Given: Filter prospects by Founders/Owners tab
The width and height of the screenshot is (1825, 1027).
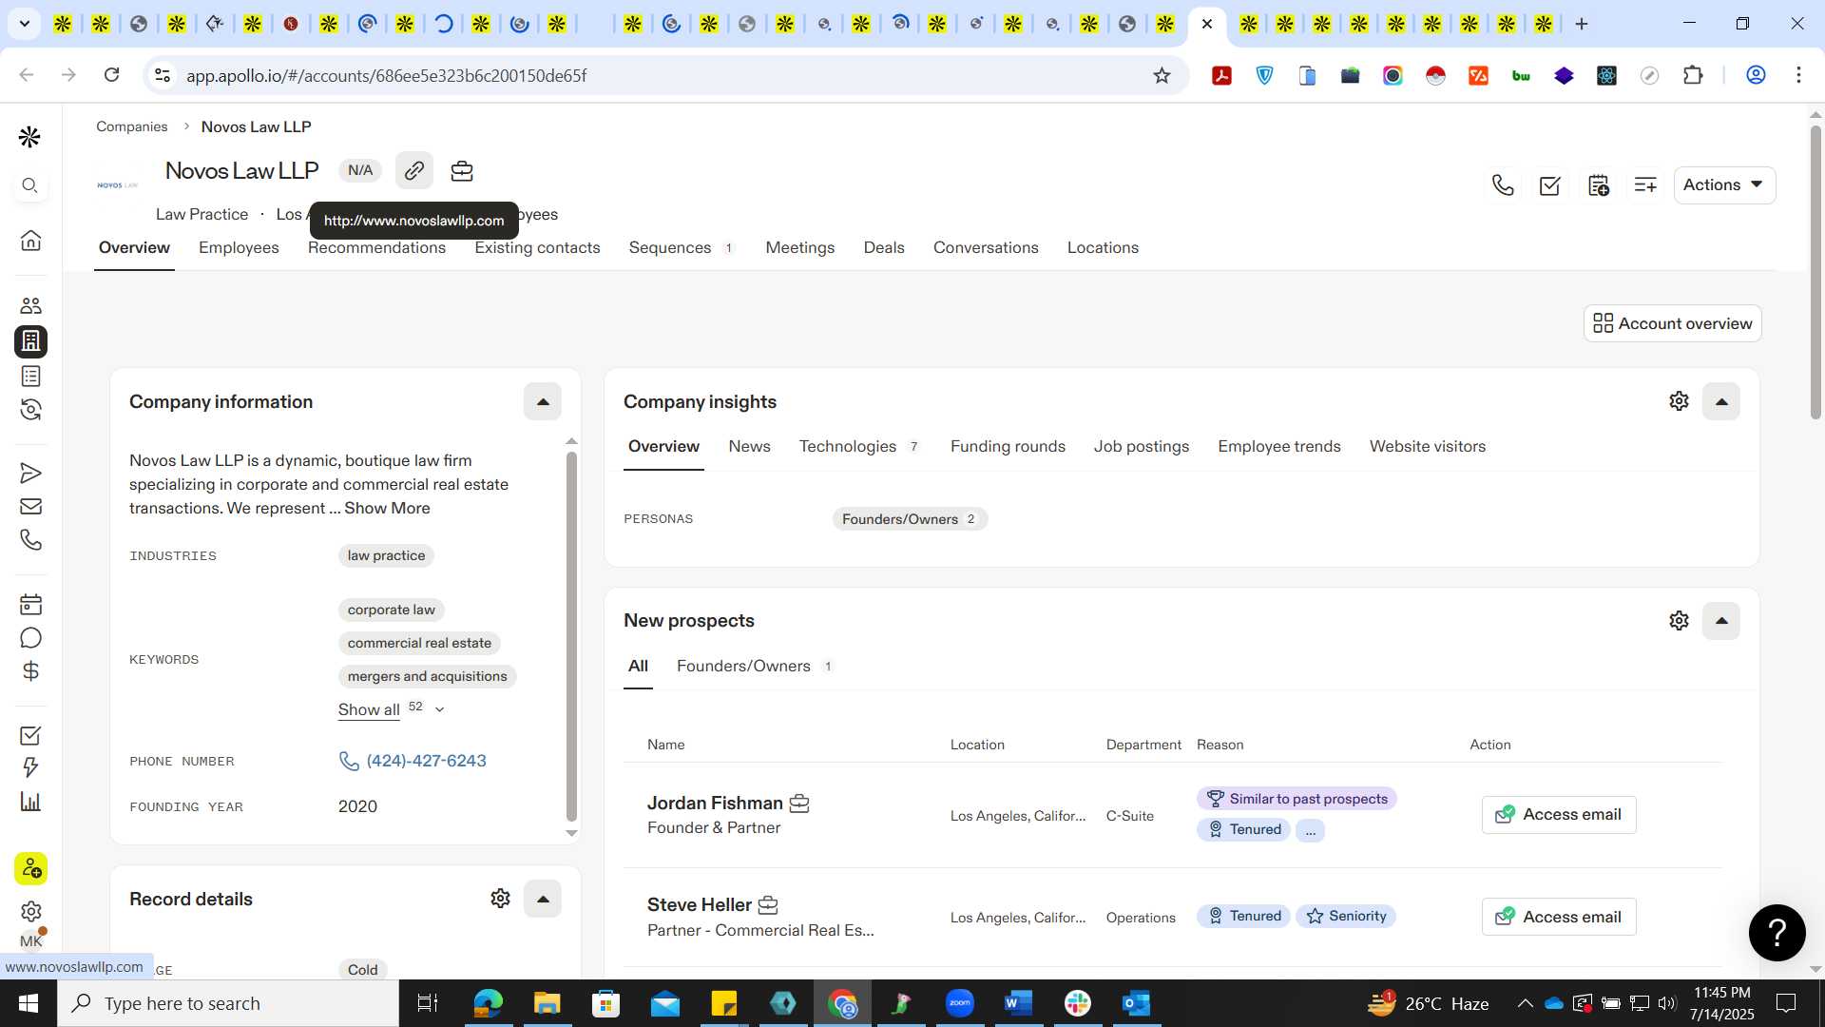Looking at the screenshot, I should pos(755,666).
